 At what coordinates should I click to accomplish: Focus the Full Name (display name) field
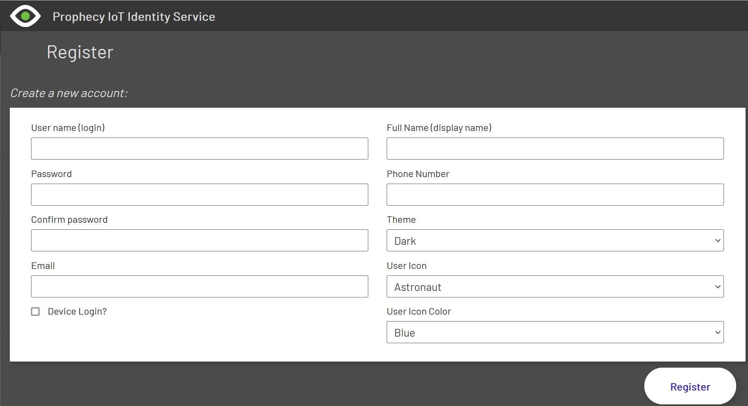click(555, 149)
